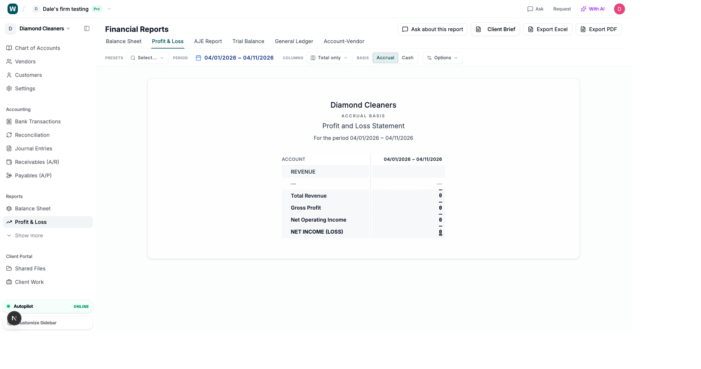Expand the Total only columns dropdown
The height and width of the screenshot is (369, 701).
tap(329, 58)
